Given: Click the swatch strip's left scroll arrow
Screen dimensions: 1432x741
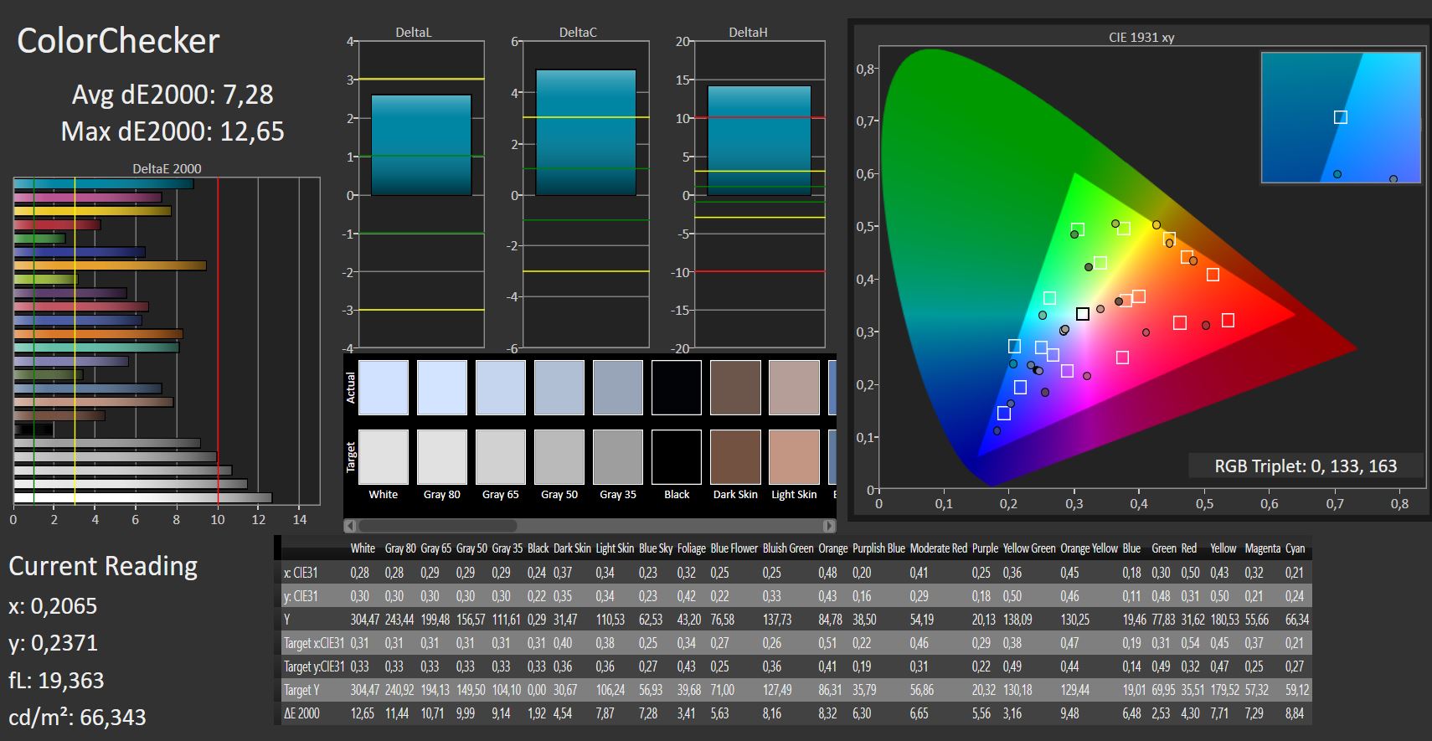Looking at the screenshot, I should pyautogui.click(x=351, y=526).
